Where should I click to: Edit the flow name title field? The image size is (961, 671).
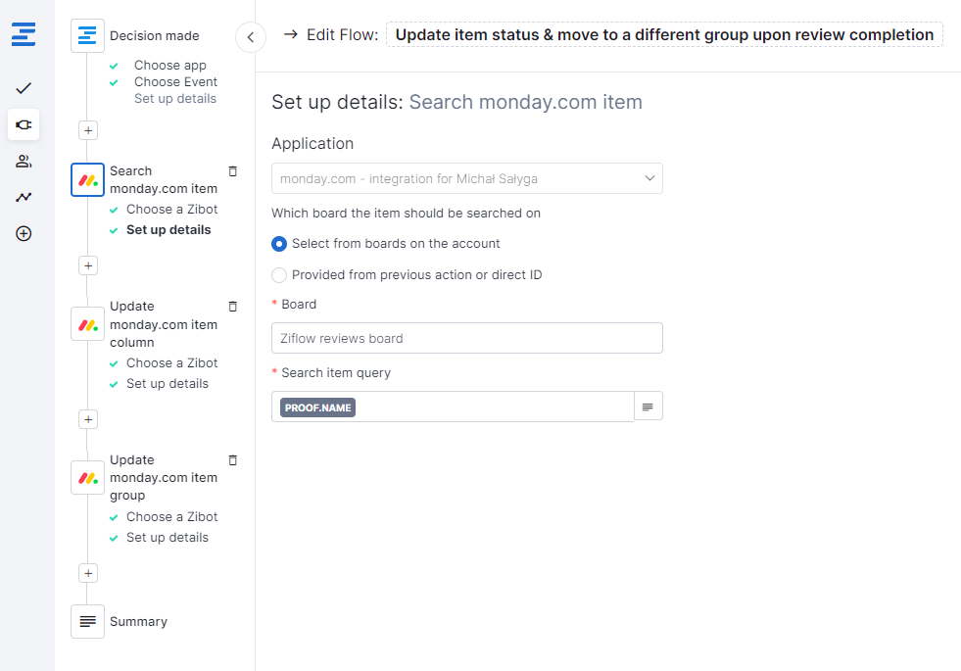[x=663, y=35]
